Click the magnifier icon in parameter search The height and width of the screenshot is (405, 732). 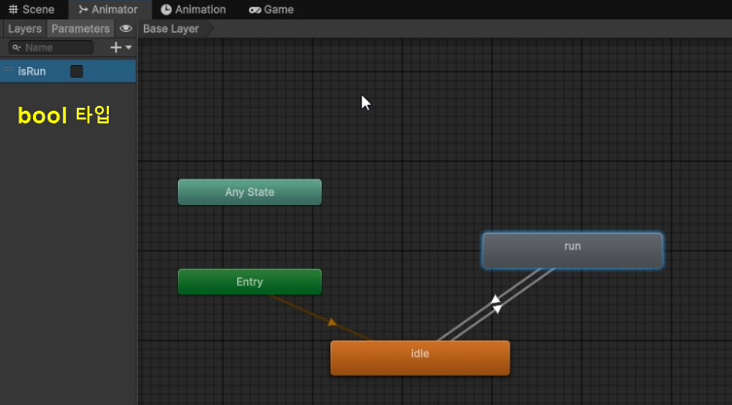[x=17, y=48]
